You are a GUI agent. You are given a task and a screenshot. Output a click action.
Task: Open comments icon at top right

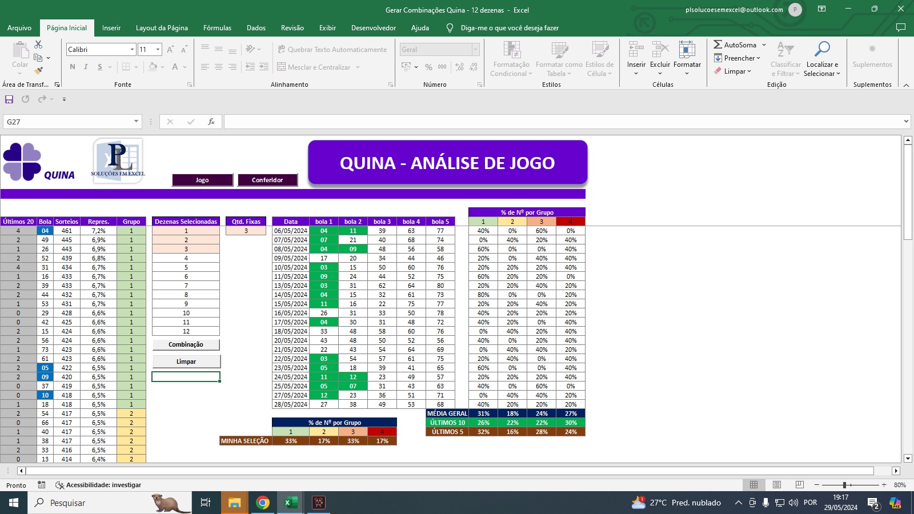point(901,27)
